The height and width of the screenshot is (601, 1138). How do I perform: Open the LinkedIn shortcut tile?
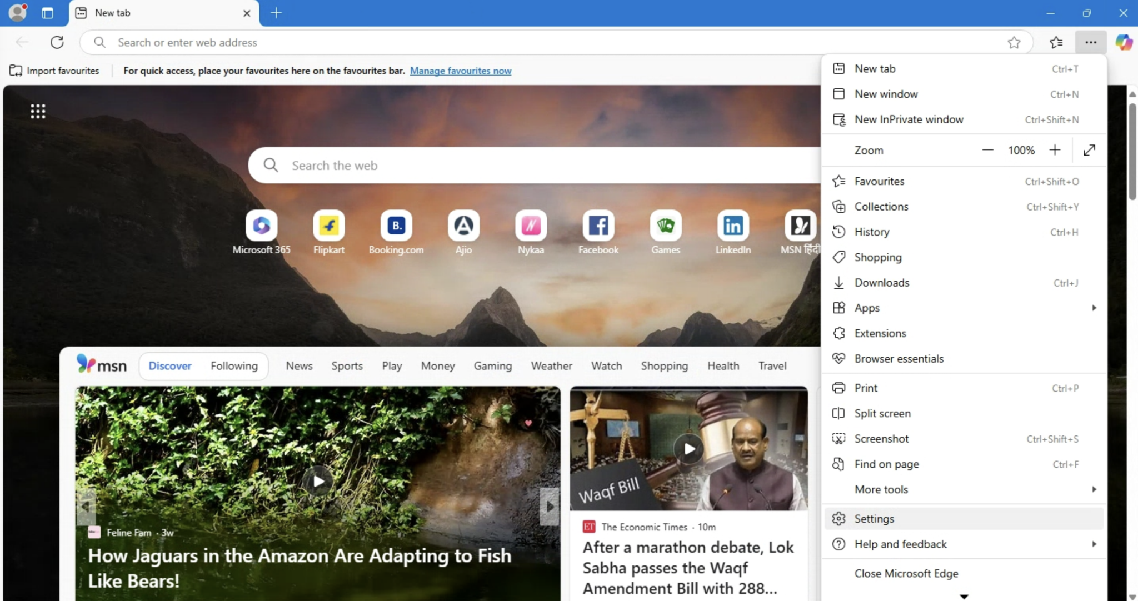(732, 226)
